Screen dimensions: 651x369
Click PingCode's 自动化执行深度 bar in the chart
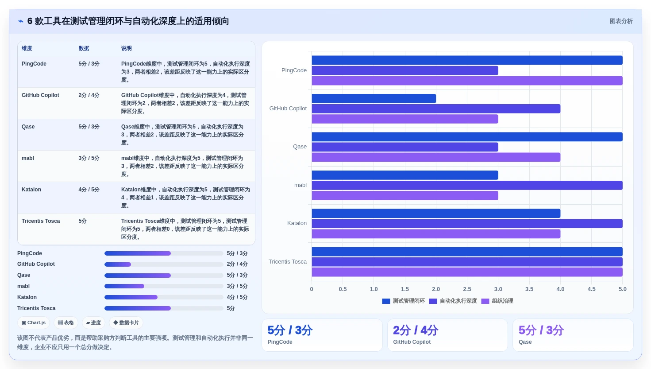pyautogui.click(x=405, y=70)
